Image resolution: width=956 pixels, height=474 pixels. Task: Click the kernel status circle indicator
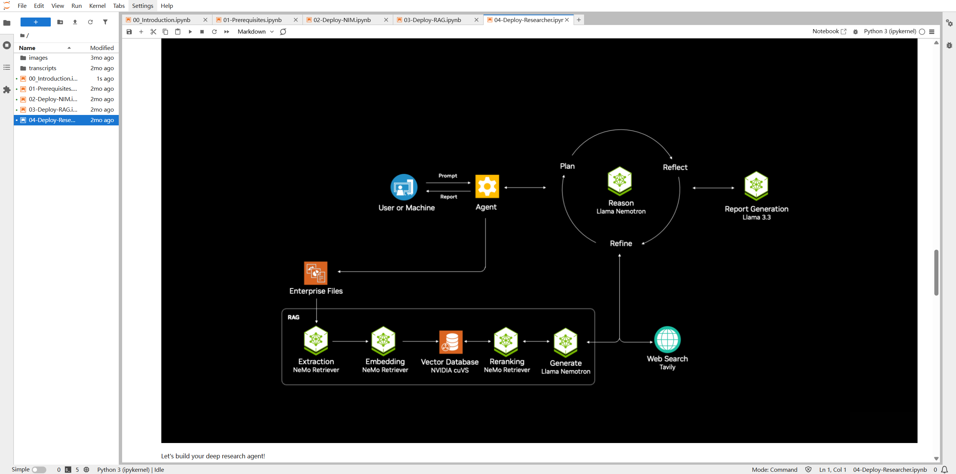(x=922, y=32)
